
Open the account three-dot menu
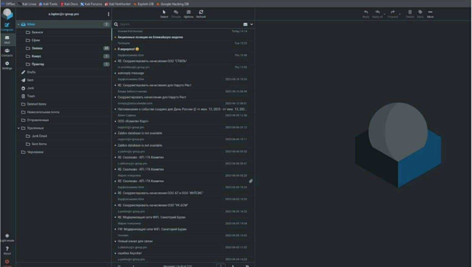coord(108,14)
